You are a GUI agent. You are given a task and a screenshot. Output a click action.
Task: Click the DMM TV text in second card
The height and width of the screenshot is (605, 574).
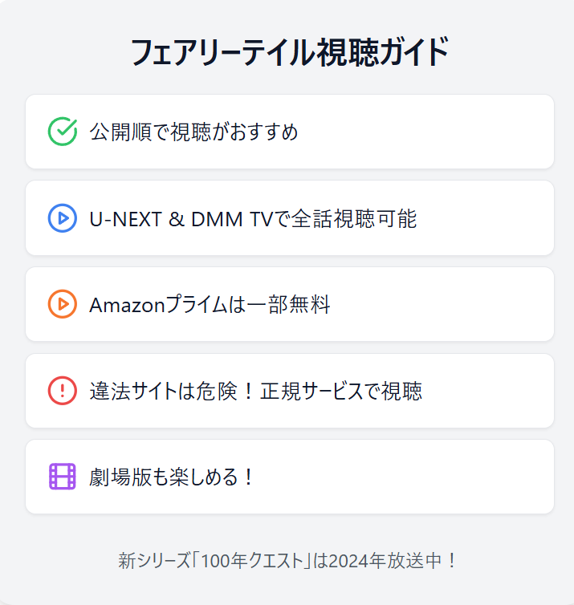click(x=232, y=219)
